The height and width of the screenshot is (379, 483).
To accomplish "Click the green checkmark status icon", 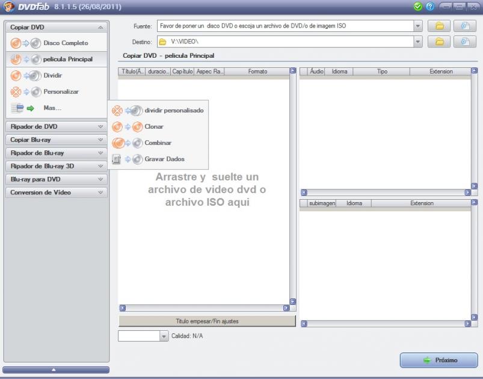I will [x=417, y=7].
